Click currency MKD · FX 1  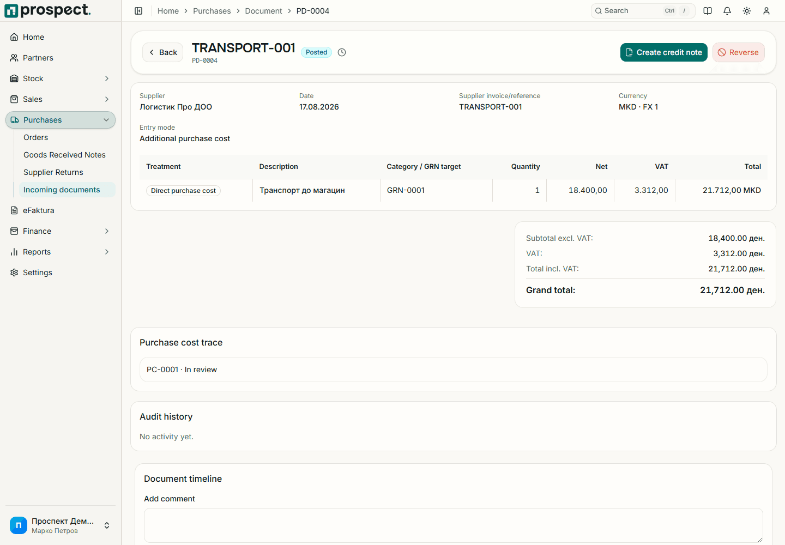coord(638,107)
